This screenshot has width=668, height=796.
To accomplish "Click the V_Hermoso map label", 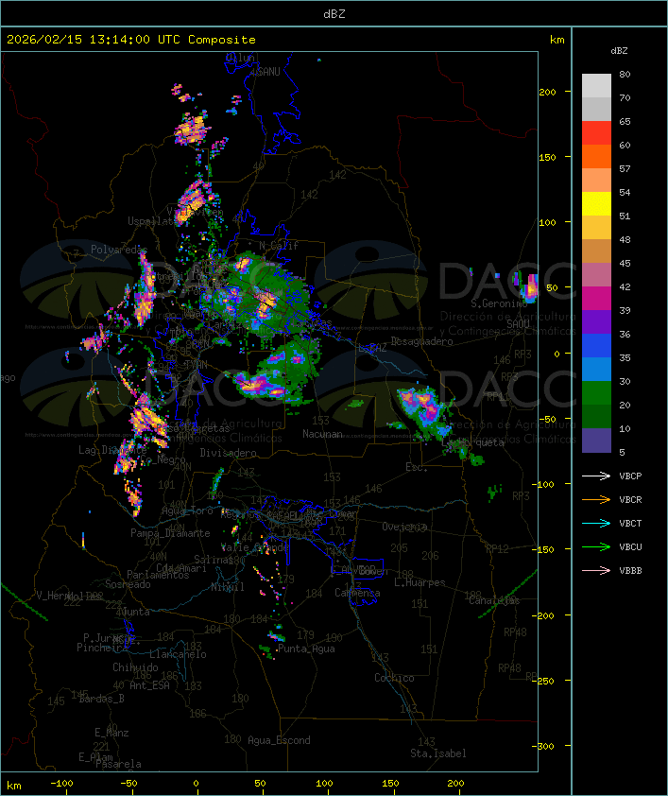I will (x=66, y=595).
